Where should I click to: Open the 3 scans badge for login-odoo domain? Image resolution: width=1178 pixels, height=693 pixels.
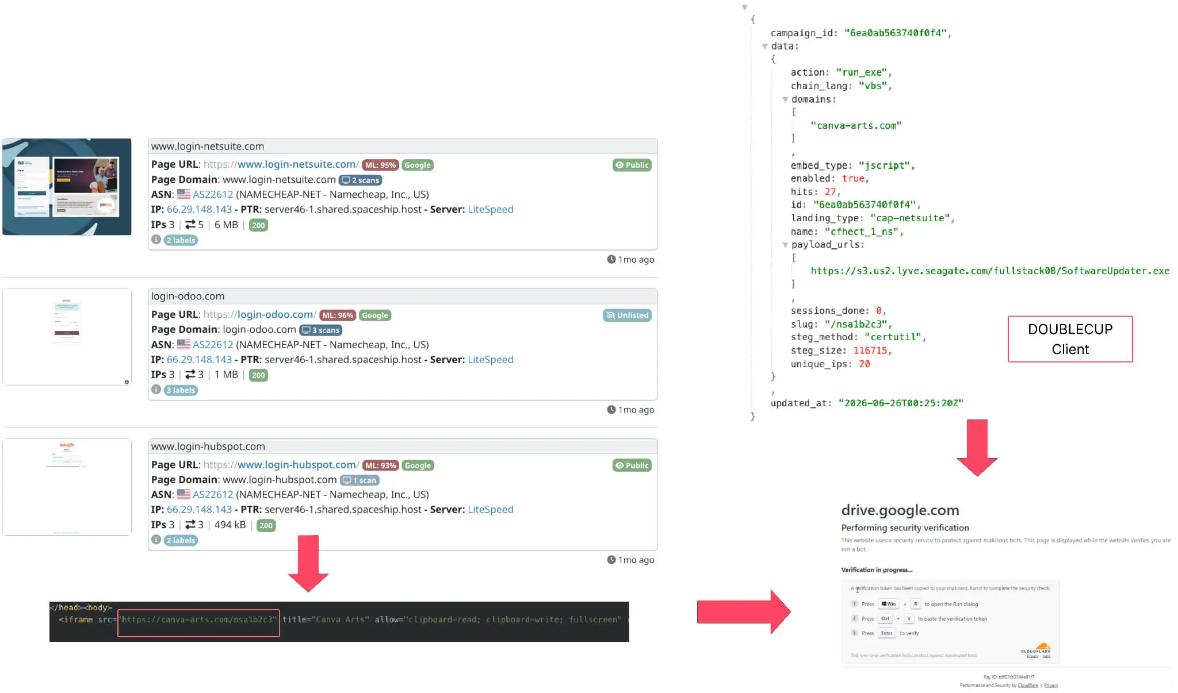[x=321, y=330]
